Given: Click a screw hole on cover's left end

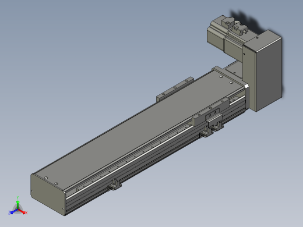Looking at the screenshot, I should click(x=46, y=178).
